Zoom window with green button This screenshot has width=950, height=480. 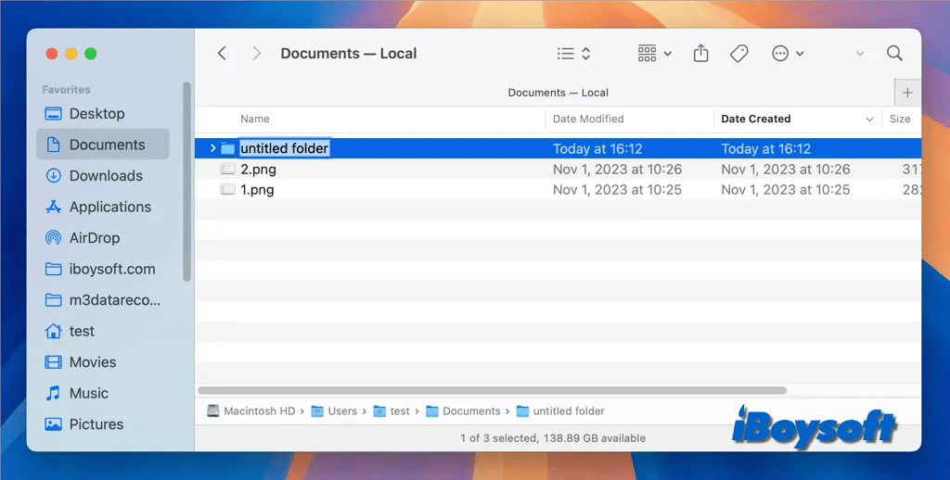click(x=91, y=54)
